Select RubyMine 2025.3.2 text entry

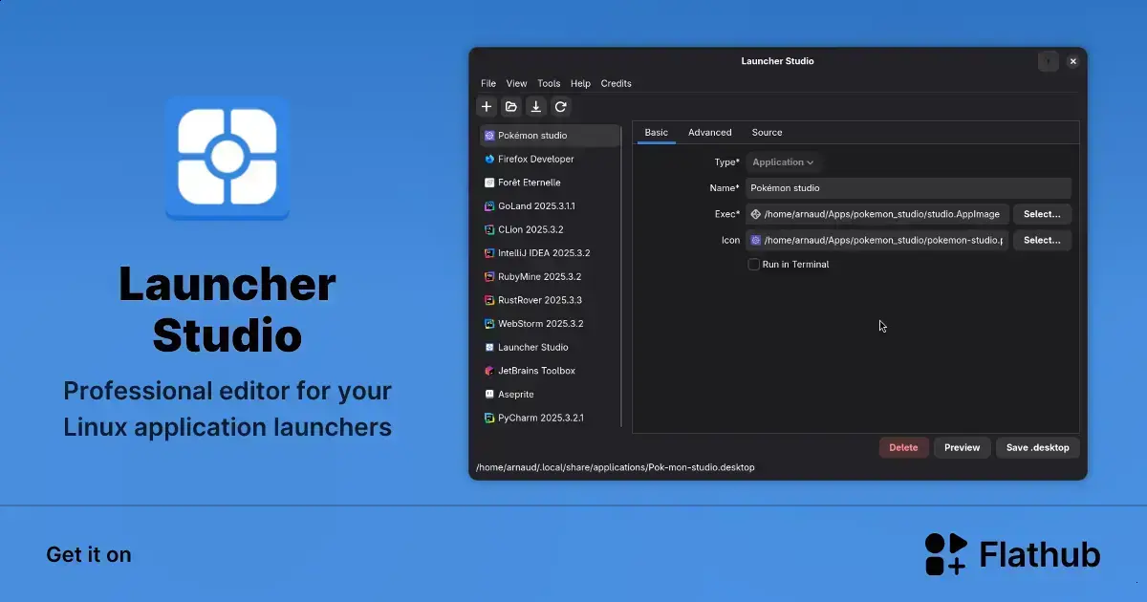click(540, 277)
